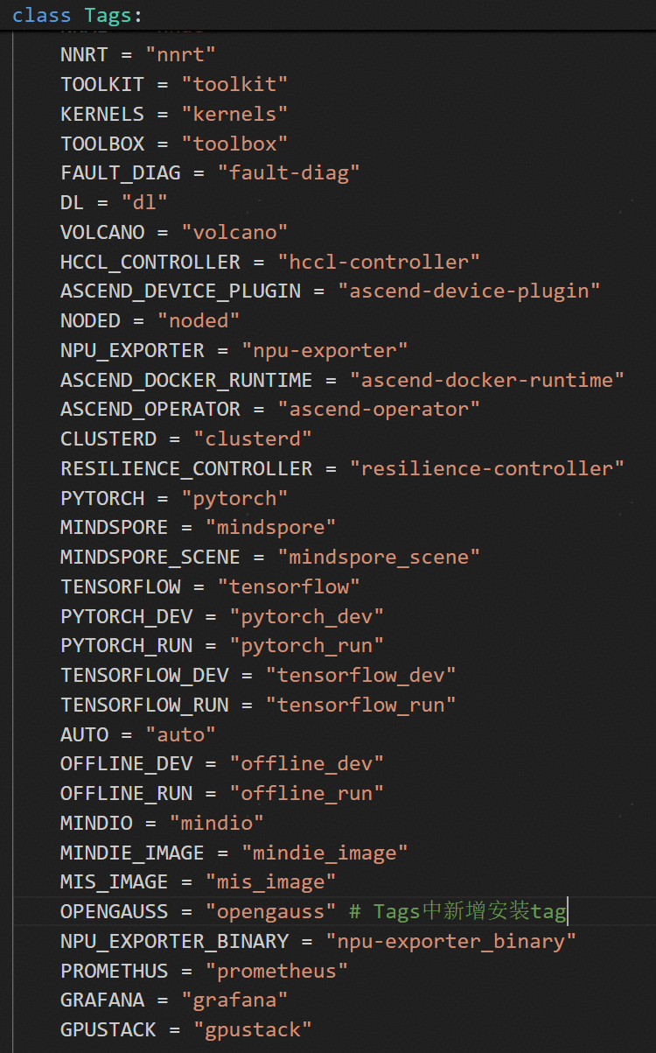Screen dimensions: 656x1053
Task: Click the NPU_EXPORTER_BINARY identifier
Action: tap(175, 941)
